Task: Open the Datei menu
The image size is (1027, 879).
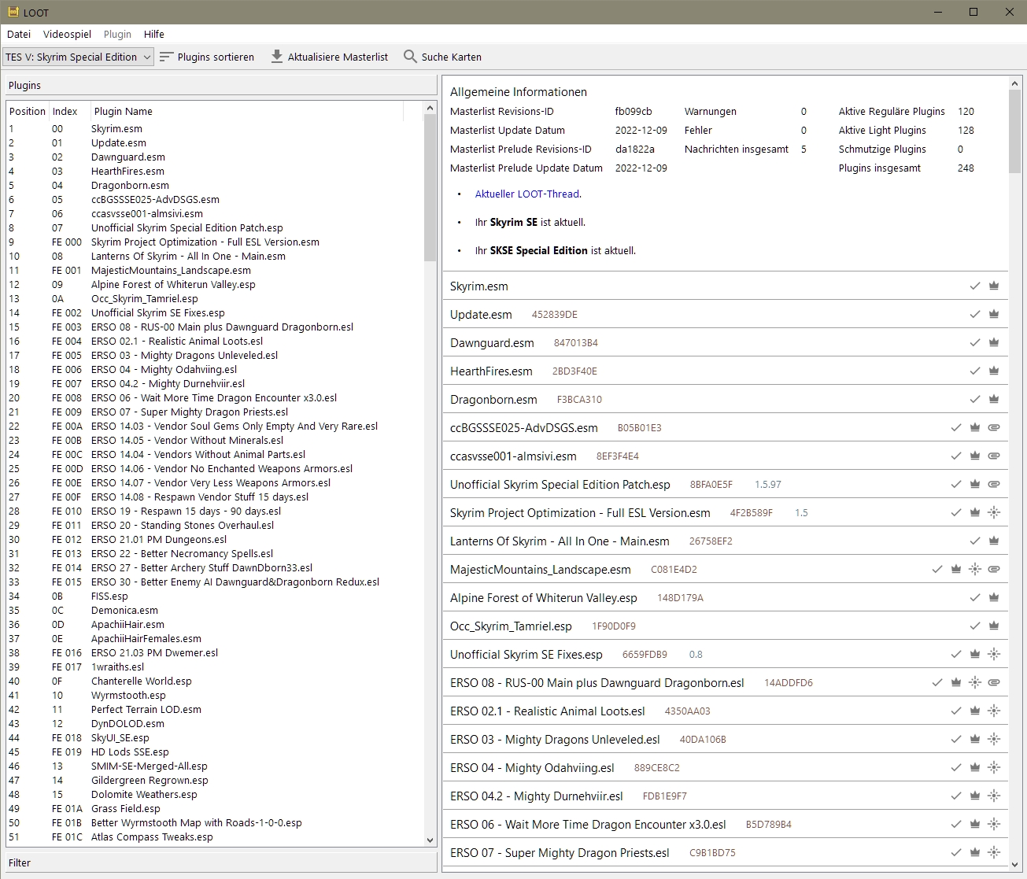Action: click(19, 34)
